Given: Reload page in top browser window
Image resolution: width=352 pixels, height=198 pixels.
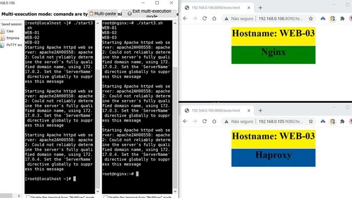Looking at the screenshot, I should pos(204,18).
